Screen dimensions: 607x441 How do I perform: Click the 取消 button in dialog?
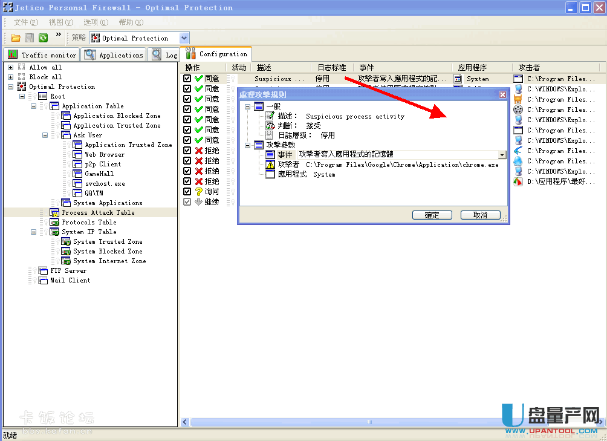pos(480,215)
